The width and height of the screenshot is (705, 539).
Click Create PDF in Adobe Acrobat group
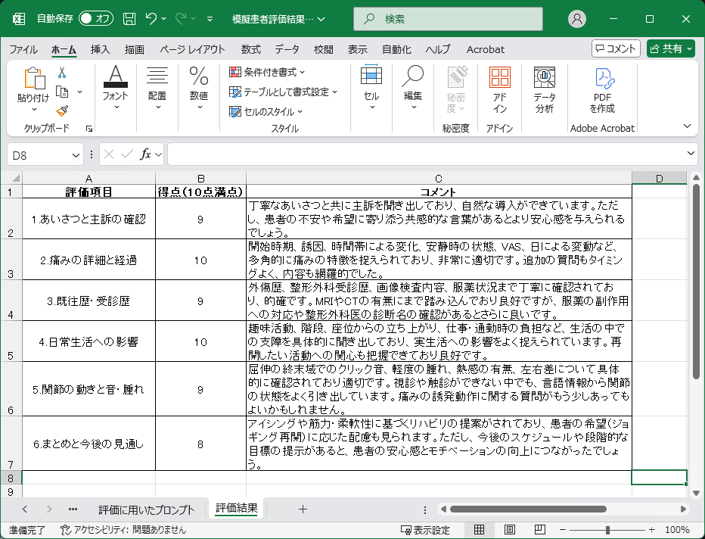coord(603,89)
